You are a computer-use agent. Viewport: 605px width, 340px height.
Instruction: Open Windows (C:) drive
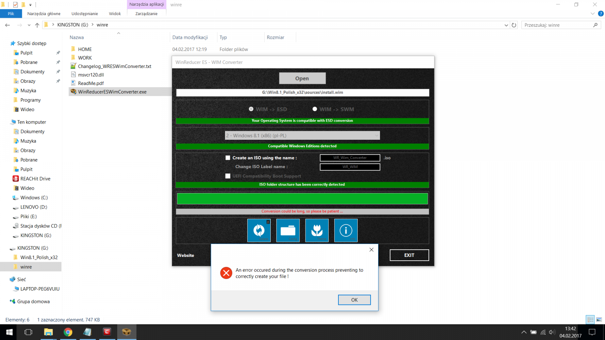[x=34, y=198]
